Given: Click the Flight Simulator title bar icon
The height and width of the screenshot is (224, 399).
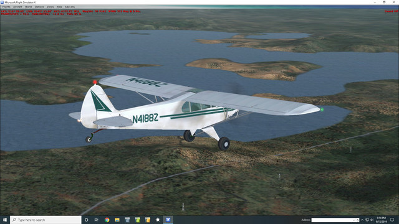Looking at the screenshot, I should coord(2,2).
